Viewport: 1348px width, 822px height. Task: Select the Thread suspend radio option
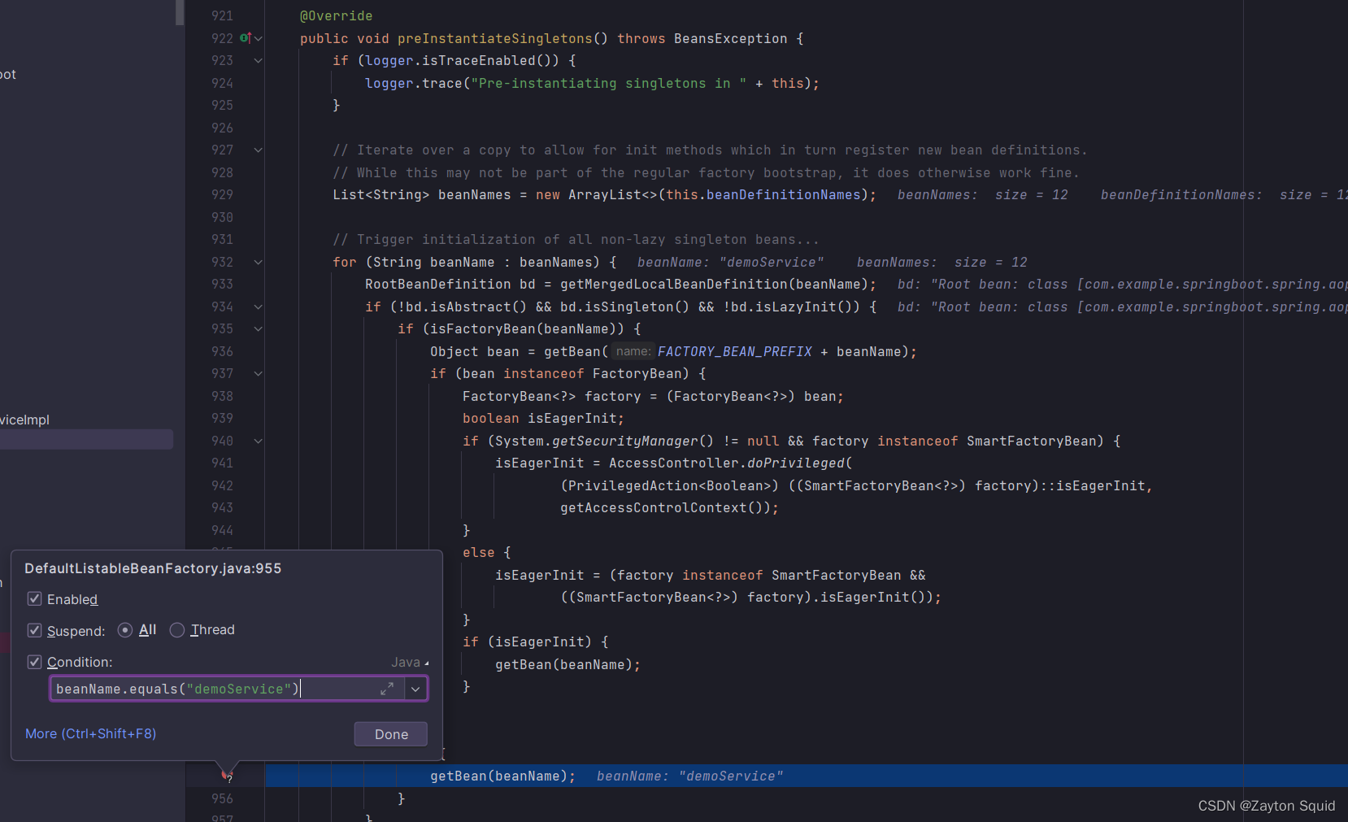pyautogui.click(x=177, y=630)
